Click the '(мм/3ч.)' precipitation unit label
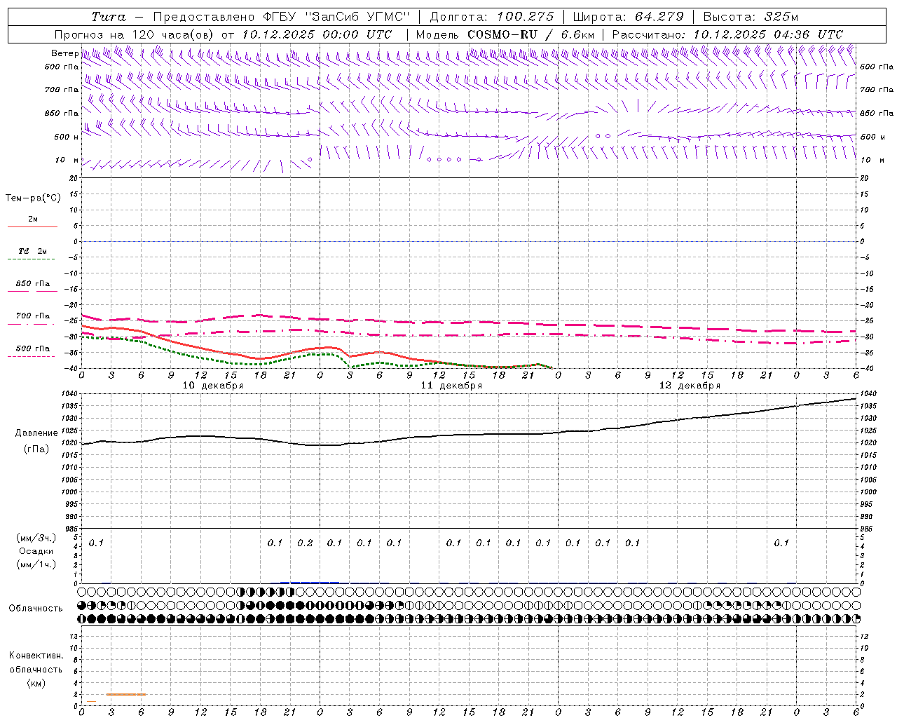This screenshot has width=897, height=718. pos(36,538)
